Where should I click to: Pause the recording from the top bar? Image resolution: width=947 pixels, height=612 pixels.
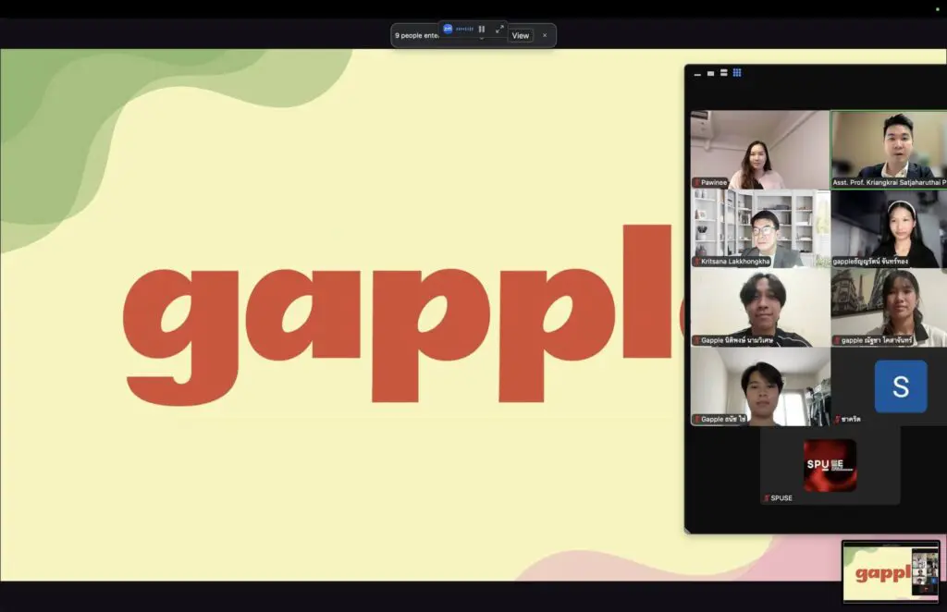[x=481, y=29]
